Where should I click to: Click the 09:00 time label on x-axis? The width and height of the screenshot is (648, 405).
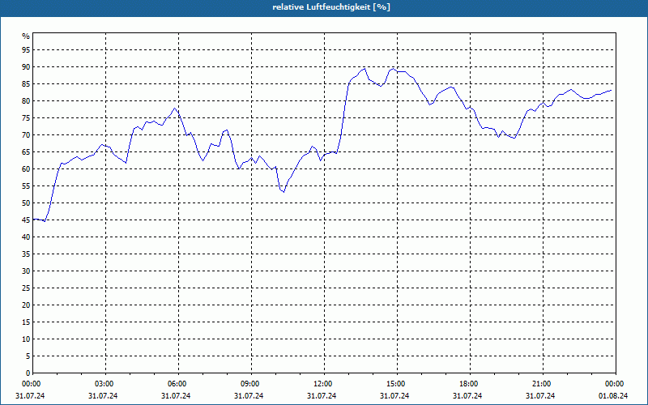pos(251,384)
